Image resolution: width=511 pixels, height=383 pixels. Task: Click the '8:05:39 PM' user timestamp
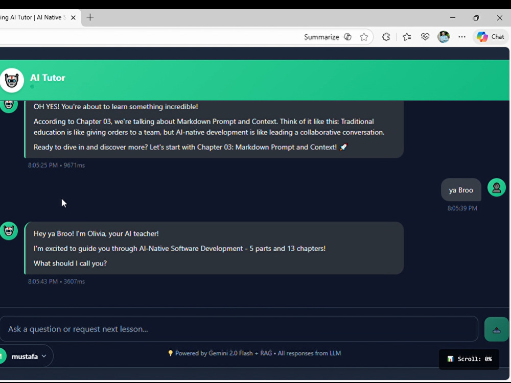[x=462, y=208]
